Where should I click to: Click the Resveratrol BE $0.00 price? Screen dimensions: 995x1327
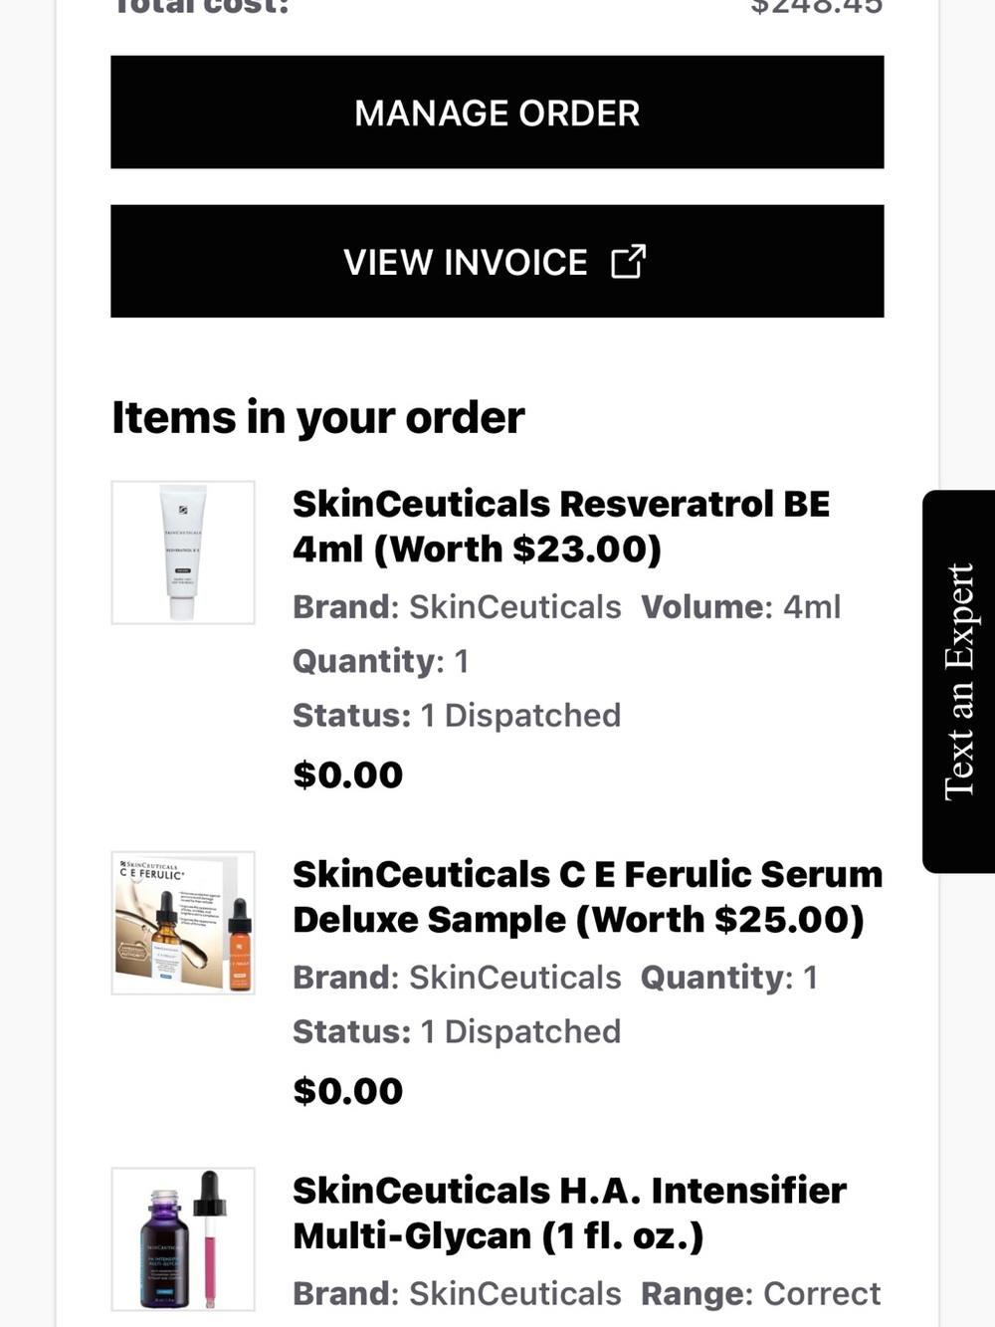(x=348, y=774)
